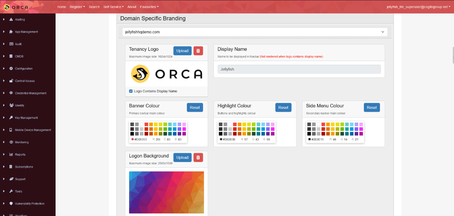Click the Display Name input field

click(x=299, y=69)
